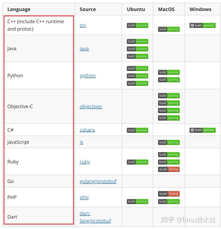Screen dimensions: 221x229
Task: Open the objectivec source link
Action: click(91, 106)
